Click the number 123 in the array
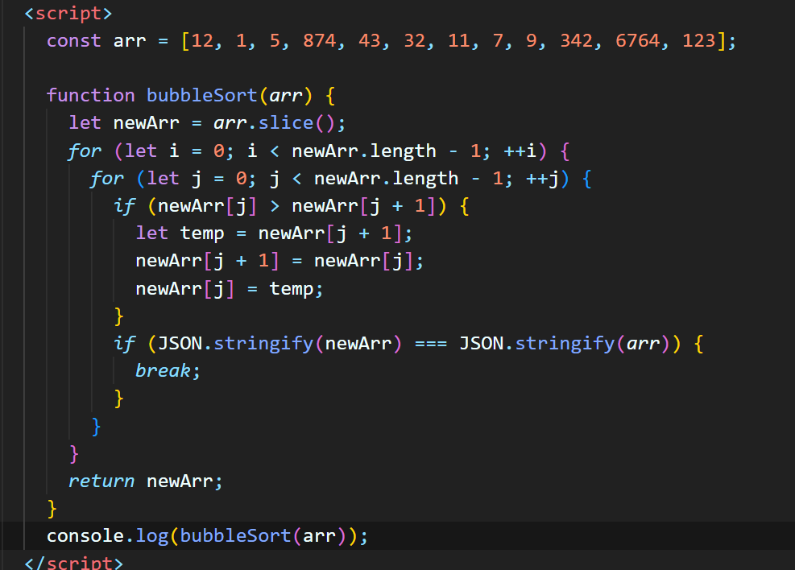795x570 pixels. click(x=698, y=40)
